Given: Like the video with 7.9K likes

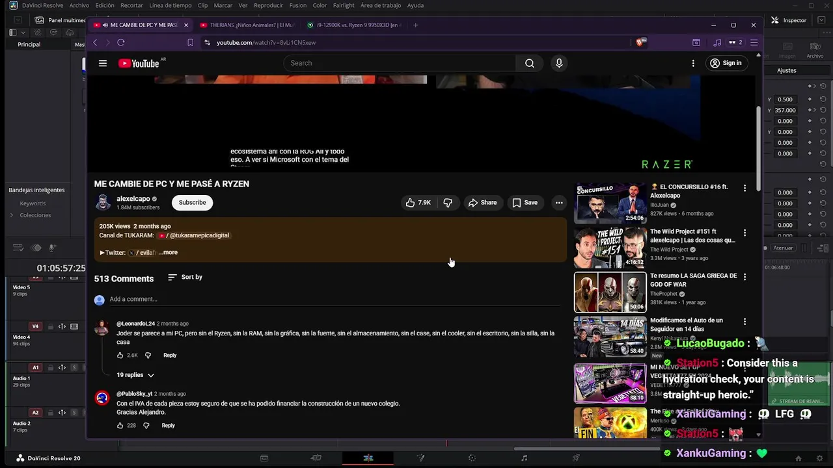Looking at the screenshot, I should (x=418, y=203).
